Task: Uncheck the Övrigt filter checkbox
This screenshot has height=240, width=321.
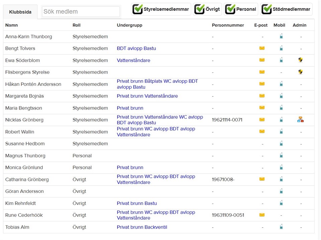Action: click(199, 9)
